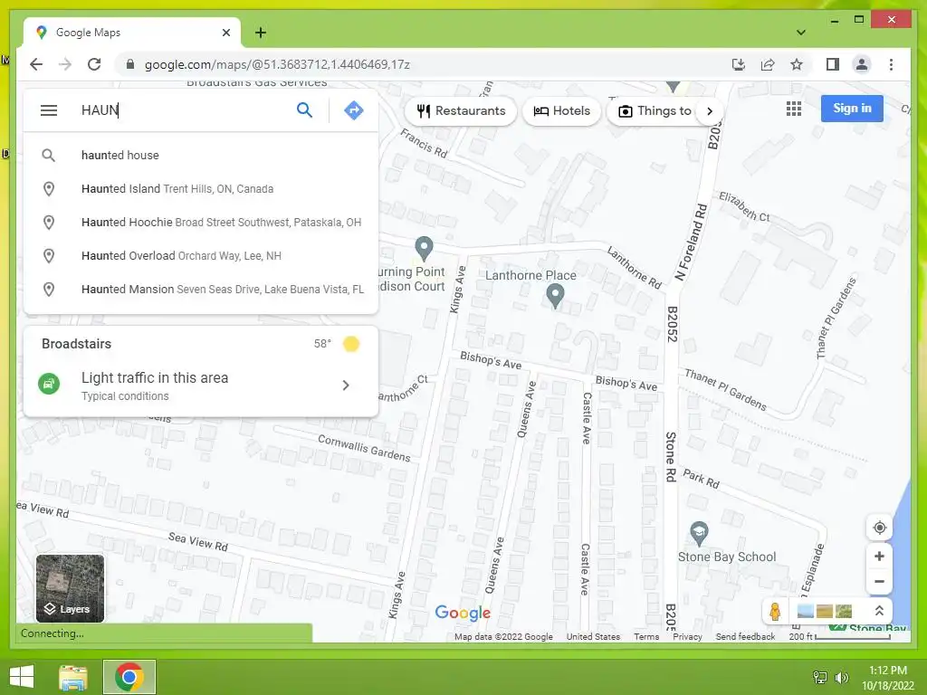Image resolution: width=927 pixels, height=695 pixels.
Task: Open the Chrome three-dot menu
Action: 891,64
